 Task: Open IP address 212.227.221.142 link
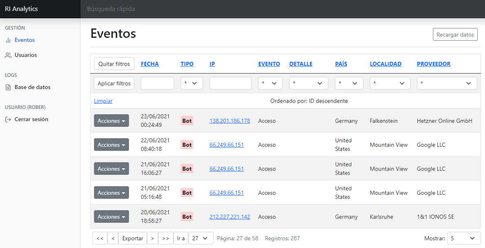pos(229,217)
